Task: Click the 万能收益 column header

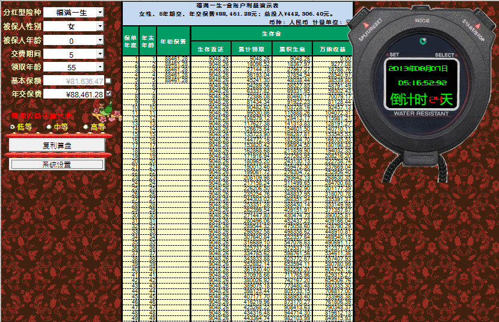Action: coord(332,49)
